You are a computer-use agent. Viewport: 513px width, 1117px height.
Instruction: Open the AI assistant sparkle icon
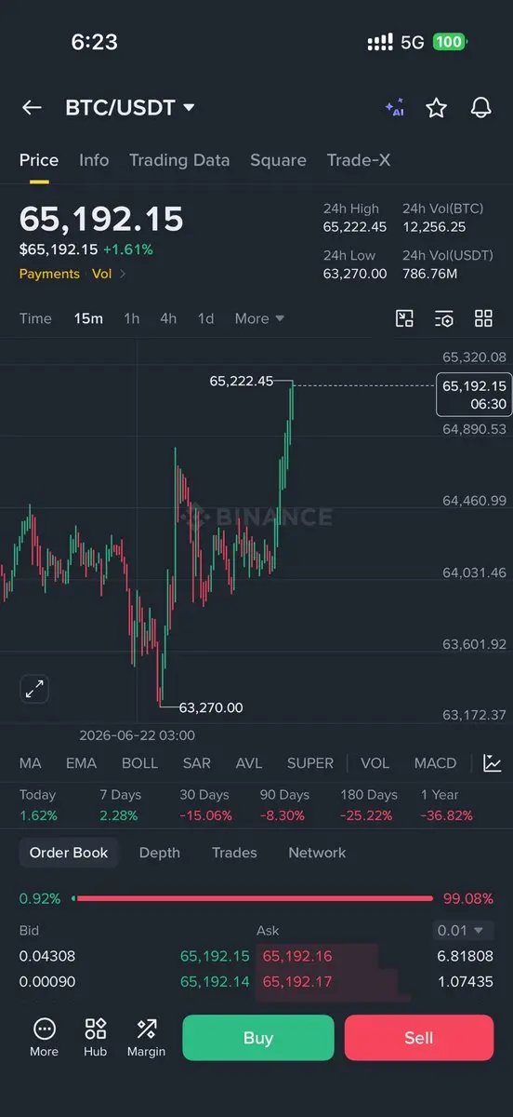point(395,108)
